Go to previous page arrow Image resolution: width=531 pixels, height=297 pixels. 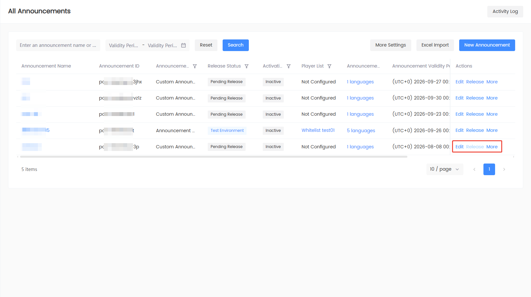point(474,169)
